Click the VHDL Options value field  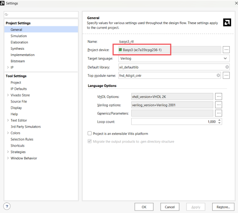(172, 97)
